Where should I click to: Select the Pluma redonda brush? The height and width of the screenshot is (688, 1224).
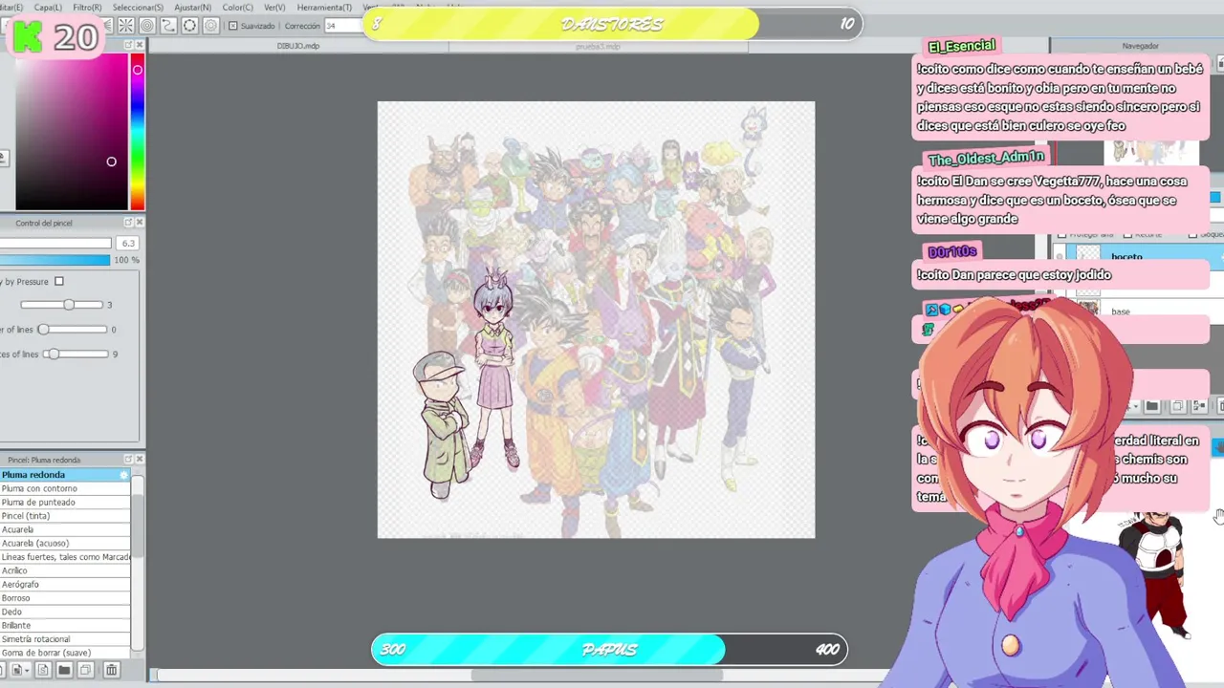65,475
